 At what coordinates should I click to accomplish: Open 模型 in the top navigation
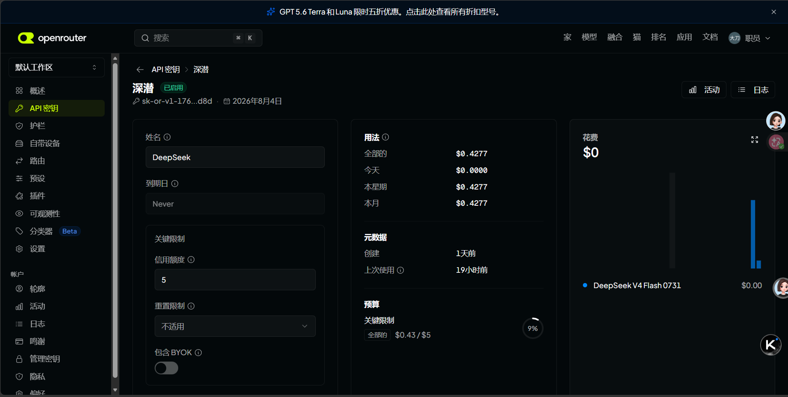click(589, 38)
